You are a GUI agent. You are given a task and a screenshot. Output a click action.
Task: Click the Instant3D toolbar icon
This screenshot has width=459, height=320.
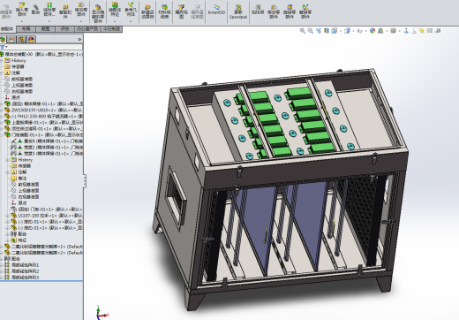pos(216,7)
